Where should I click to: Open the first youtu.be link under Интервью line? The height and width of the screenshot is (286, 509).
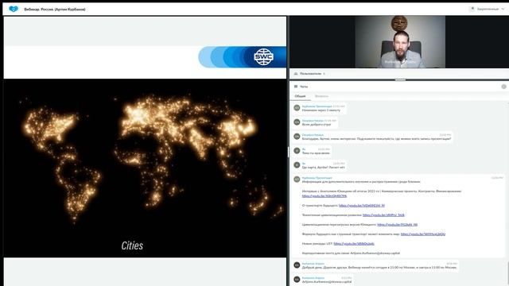click(x=324, y=196)
